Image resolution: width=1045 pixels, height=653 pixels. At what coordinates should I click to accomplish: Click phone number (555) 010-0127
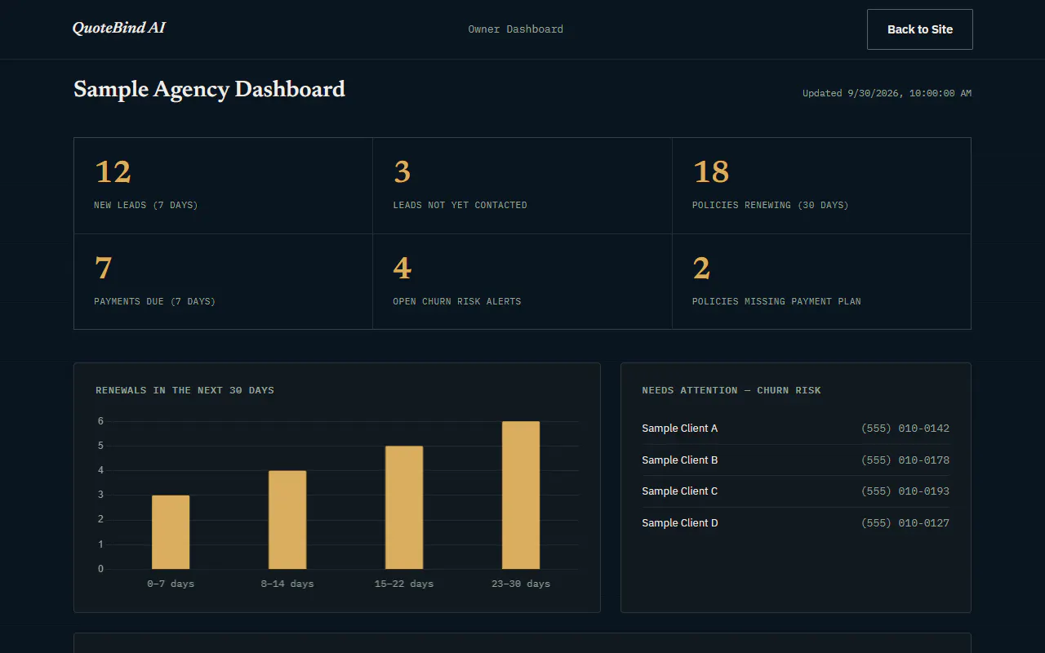coord(905,523)
